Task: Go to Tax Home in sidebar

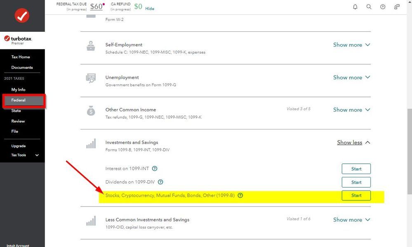Action: tap(21, 57)
